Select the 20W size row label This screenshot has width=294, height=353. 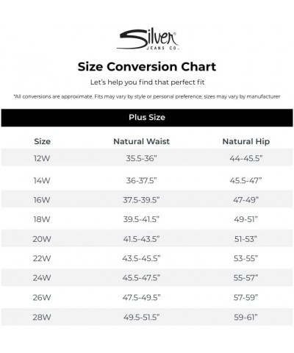pyautogui.click(x=42, y=239)
